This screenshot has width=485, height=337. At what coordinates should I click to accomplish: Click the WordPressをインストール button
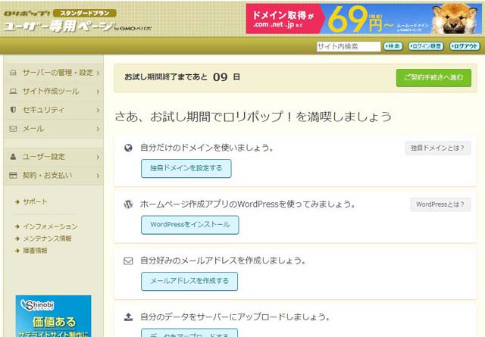tap(190, 225)
